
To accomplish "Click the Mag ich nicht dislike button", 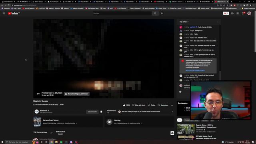I will pos(139,105).
